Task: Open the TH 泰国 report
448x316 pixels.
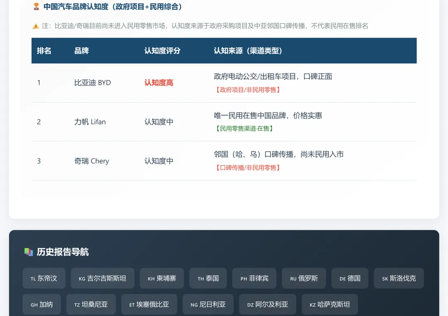Action: (208, 278)
